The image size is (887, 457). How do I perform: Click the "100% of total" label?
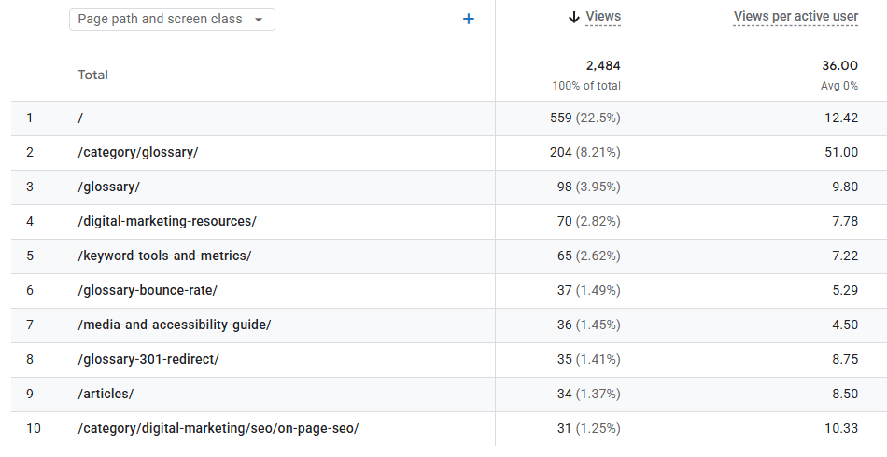(586, 86)
